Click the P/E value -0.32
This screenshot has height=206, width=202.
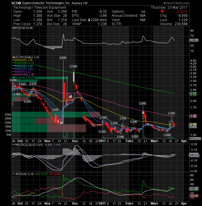[102, 12]
